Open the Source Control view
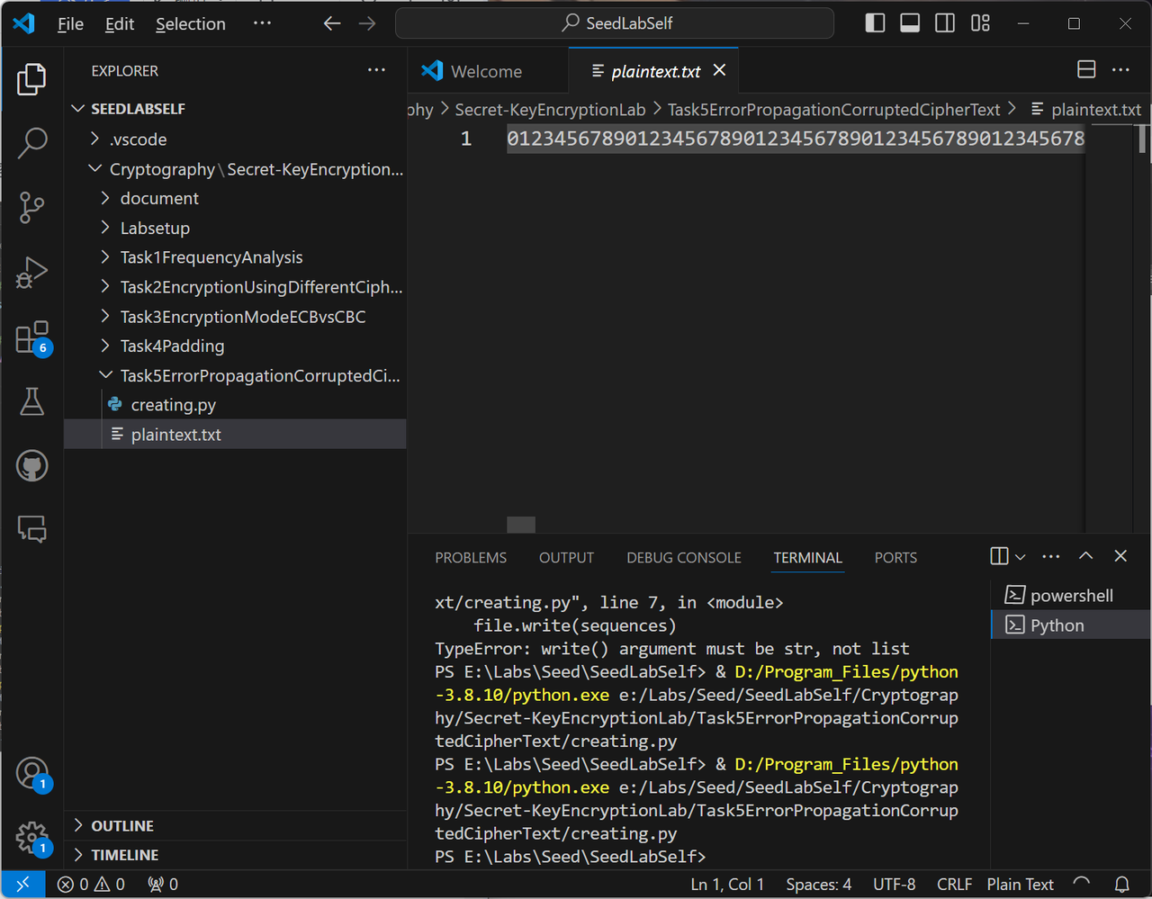This screenshot has height=899, width=1152. (31, 207)
